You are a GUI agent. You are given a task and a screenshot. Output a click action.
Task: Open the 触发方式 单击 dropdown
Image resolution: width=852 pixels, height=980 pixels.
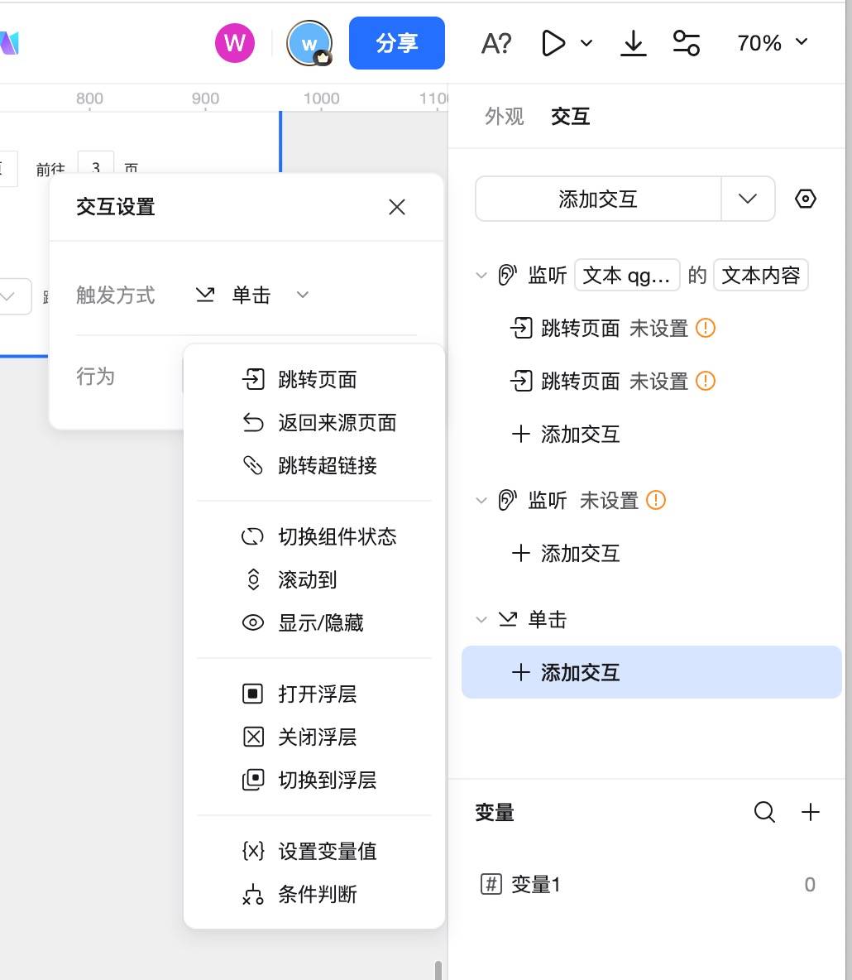pyautogui.click(x=251, y=295)
